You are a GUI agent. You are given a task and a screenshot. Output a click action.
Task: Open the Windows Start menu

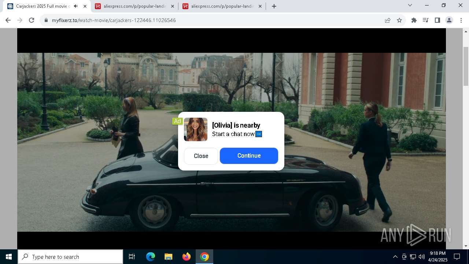(9, 257)
